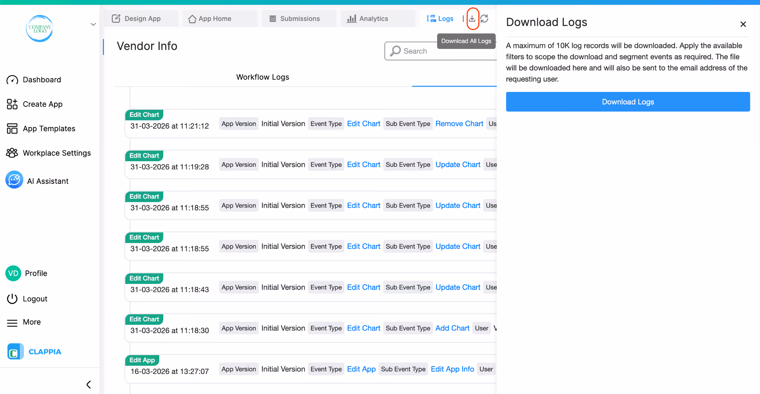The width and height of the screenshot is (760, 394).
Task: Click the Analytics bar chart icon
Action: coord(351,19)
